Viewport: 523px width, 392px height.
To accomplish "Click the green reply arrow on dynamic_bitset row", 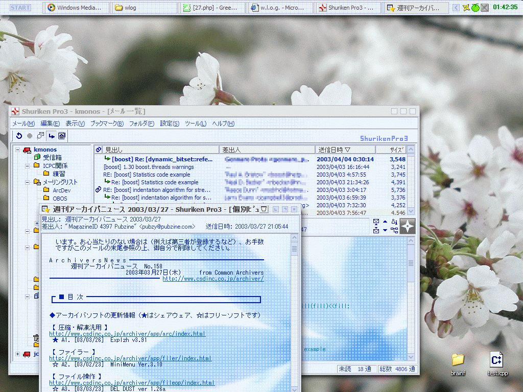I will 107,159.
